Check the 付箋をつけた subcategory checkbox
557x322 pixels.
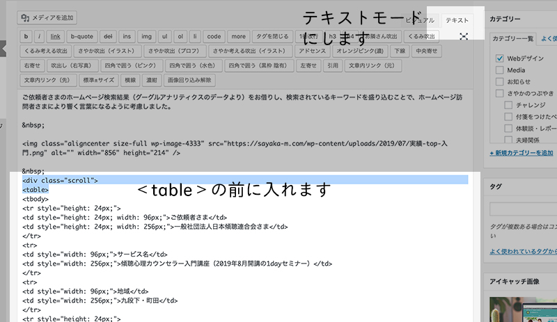[x=508, y=117]
